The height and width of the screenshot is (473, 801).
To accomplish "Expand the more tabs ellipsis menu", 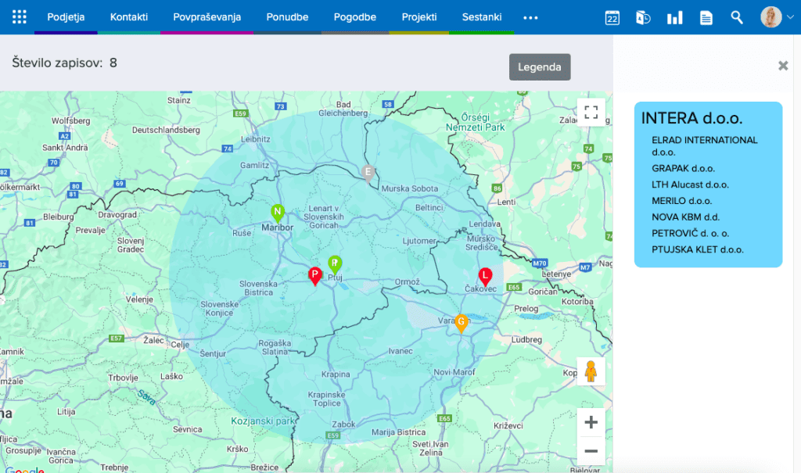I will 530,16.
